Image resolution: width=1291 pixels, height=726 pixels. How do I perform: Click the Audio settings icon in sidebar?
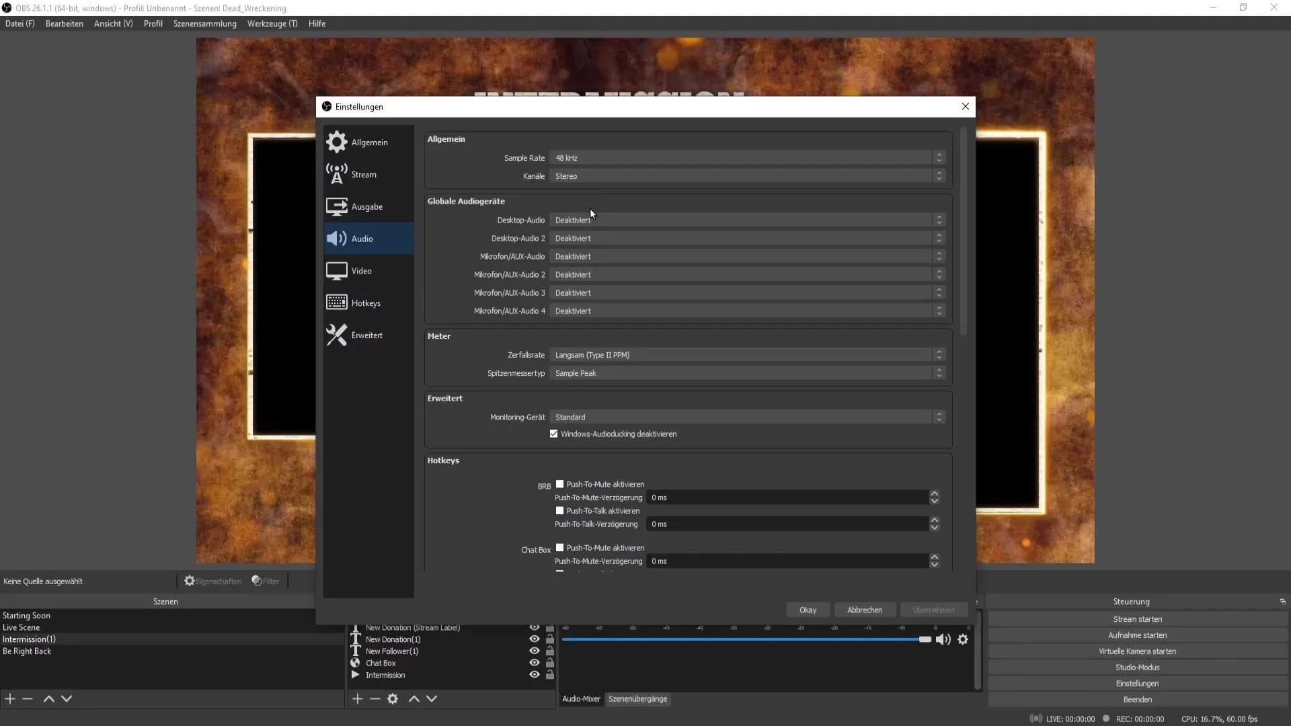[336, 239]
